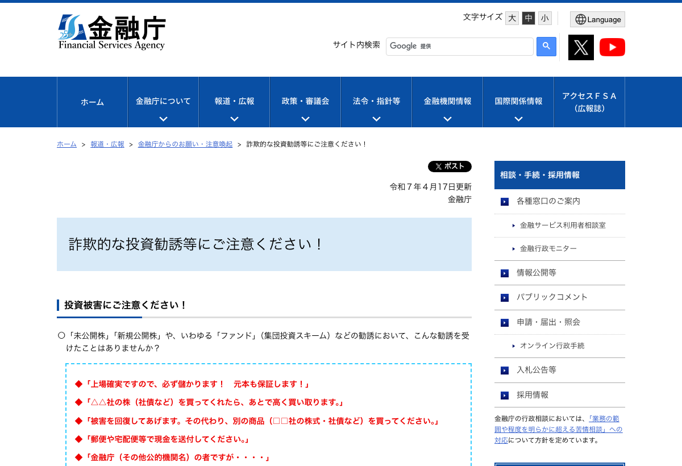682x466 pixels.
Task: Click the magnifier search submit button
Action: point(546,47)
